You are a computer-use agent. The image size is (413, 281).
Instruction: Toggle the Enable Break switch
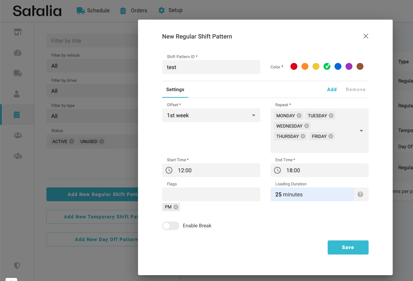pos(171,226)
